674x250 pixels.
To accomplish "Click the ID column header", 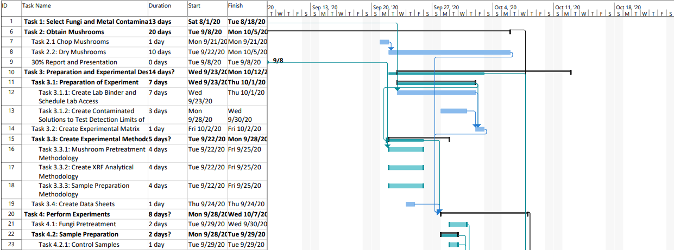I will [11, 8].
